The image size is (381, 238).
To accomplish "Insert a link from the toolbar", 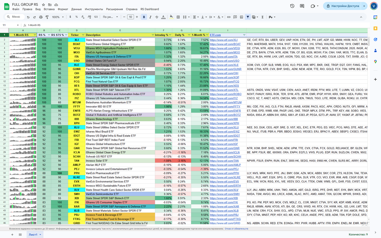I will (x=229, y=17).
